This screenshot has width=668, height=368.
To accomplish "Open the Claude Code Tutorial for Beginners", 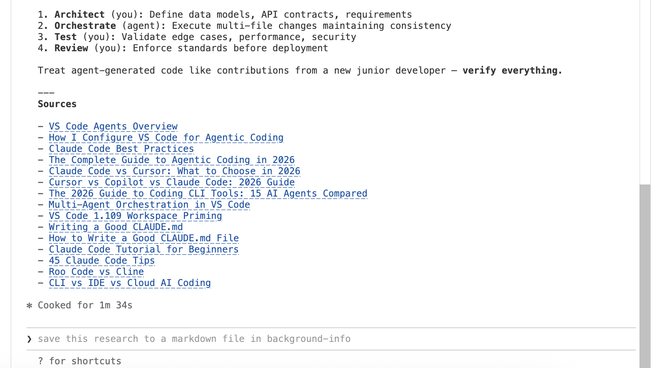I will (143, 249).
